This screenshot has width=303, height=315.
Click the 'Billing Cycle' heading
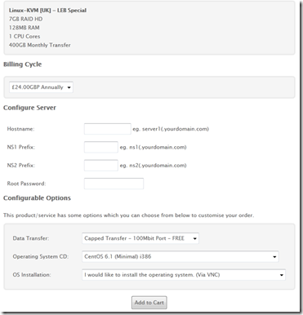[x=23, y=64]
